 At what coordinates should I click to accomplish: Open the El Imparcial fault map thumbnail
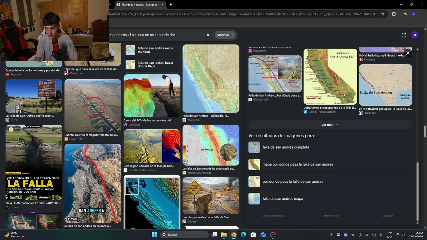pyautogui.click(x=275, y=74)
